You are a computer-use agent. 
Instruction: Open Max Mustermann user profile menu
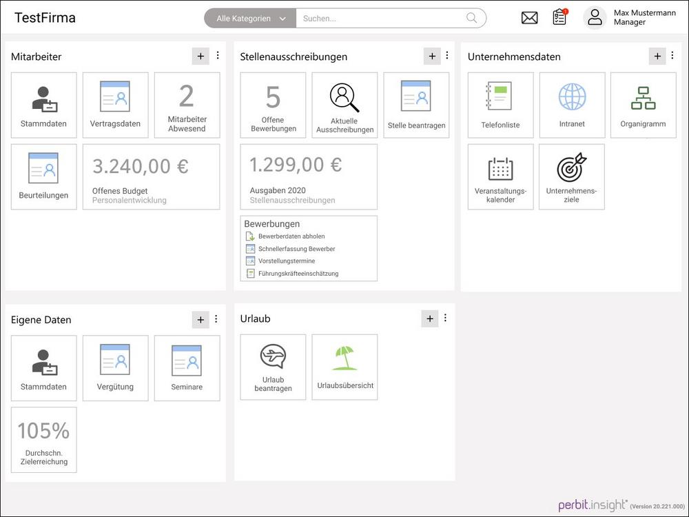click(x=630, y=18)
